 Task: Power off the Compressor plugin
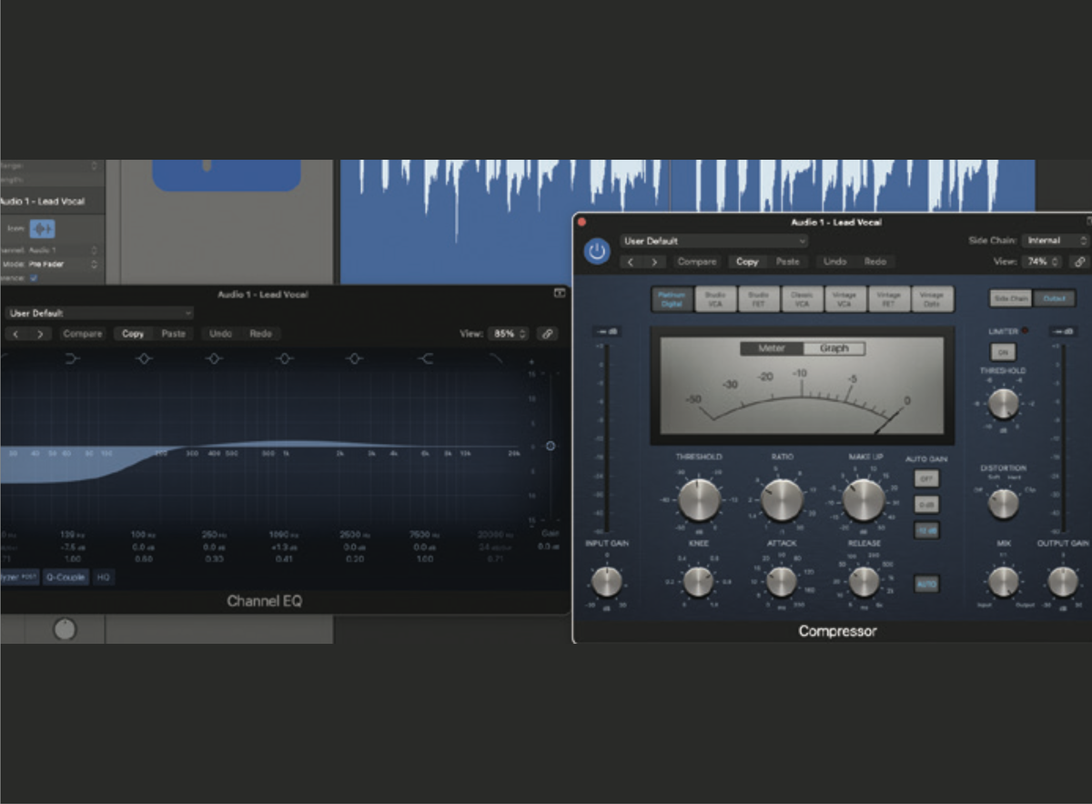(x=596, y=251)
